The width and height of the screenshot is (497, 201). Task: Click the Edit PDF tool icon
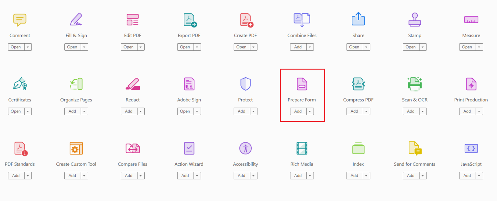tap(132, 19)
